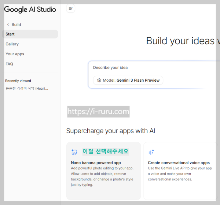Click the Nano banana powered app title
The height and width of the screenshot is (205, 220).
(x=96, y=163)
